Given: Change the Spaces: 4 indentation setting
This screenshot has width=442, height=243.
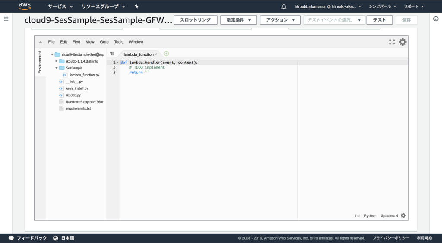Looking at the screenshot, I should 389,216.
